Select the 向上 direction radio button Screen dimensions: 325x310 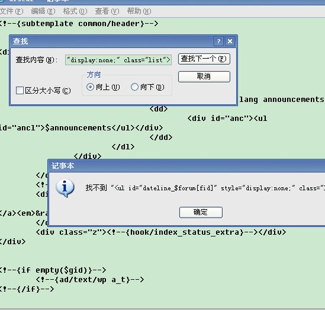click(90, 87)
